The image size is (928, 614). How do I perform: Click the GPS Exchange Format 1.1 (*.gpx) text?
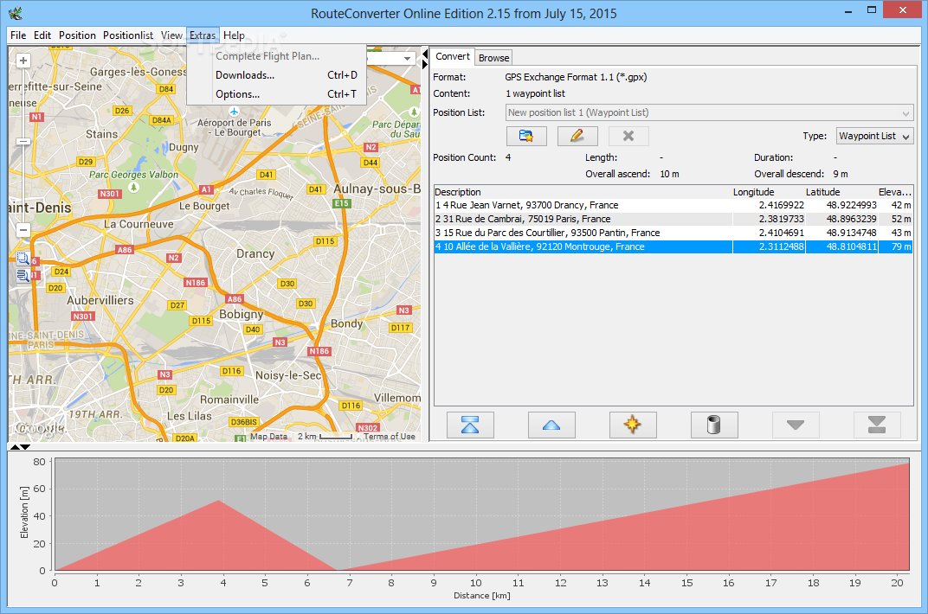pos(576,77)
